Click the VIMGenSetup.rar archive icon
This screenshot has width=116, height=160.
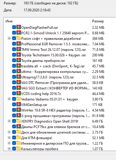coord(19,104)
